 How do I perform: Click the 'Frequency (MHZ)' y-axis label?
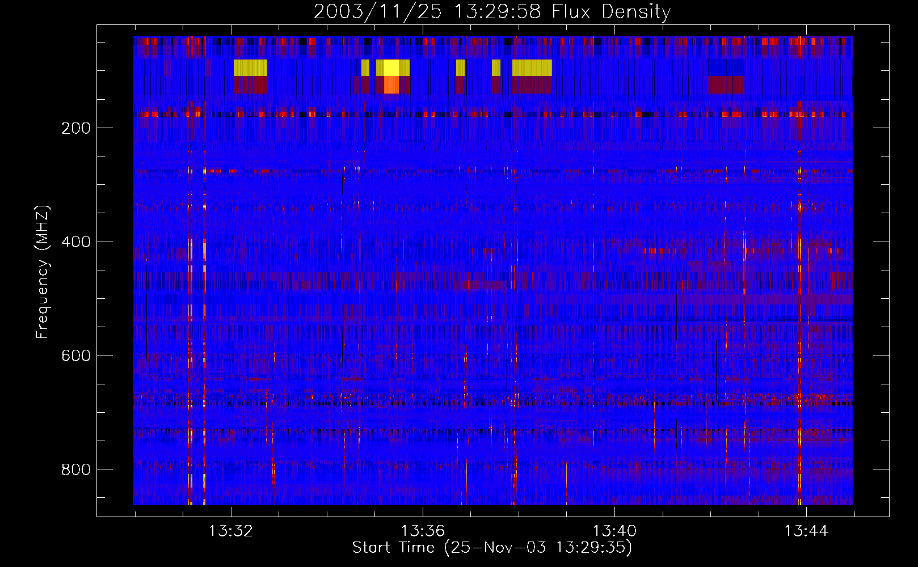coord(43,272)
